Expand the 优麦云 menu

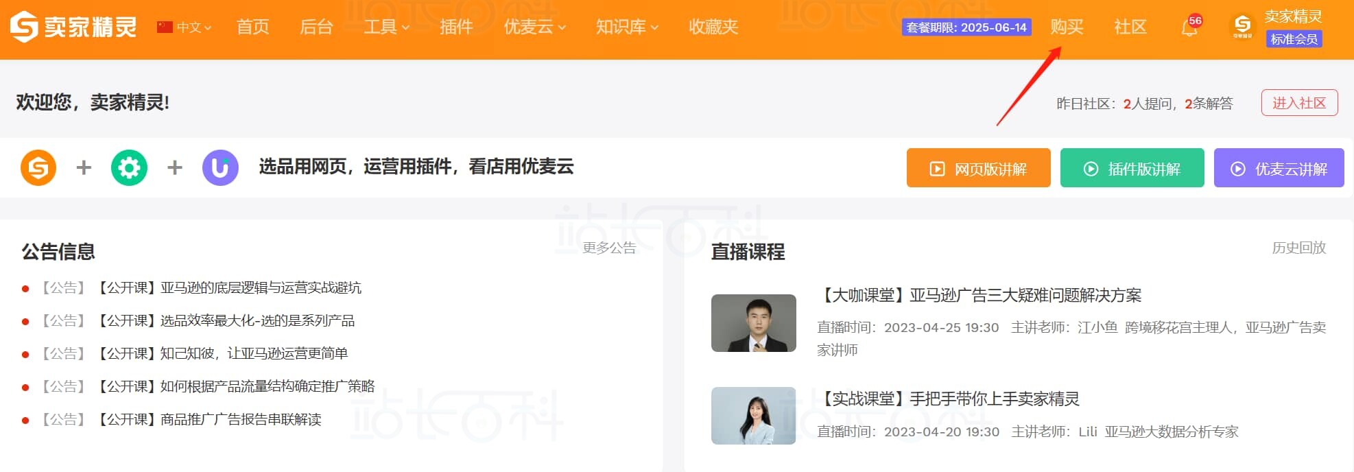pyautogui.click(x=535, y=27)
